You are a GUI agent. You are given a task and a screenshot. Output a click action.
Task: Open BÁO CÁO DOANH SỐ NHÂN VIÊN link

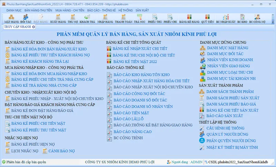143,107
